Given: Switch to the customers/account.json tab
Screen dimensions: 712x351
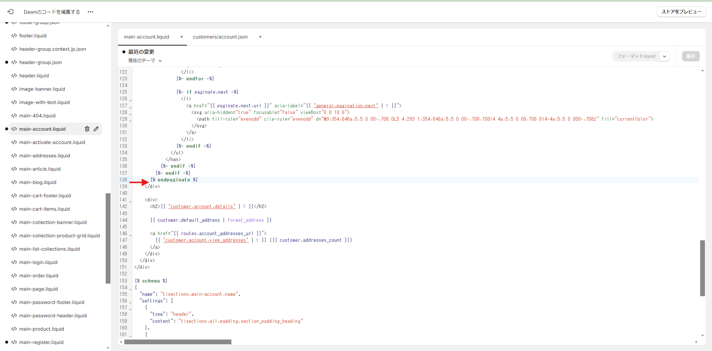Looking at the screenshot, I should pyautogui.click(x=220, y=37).
